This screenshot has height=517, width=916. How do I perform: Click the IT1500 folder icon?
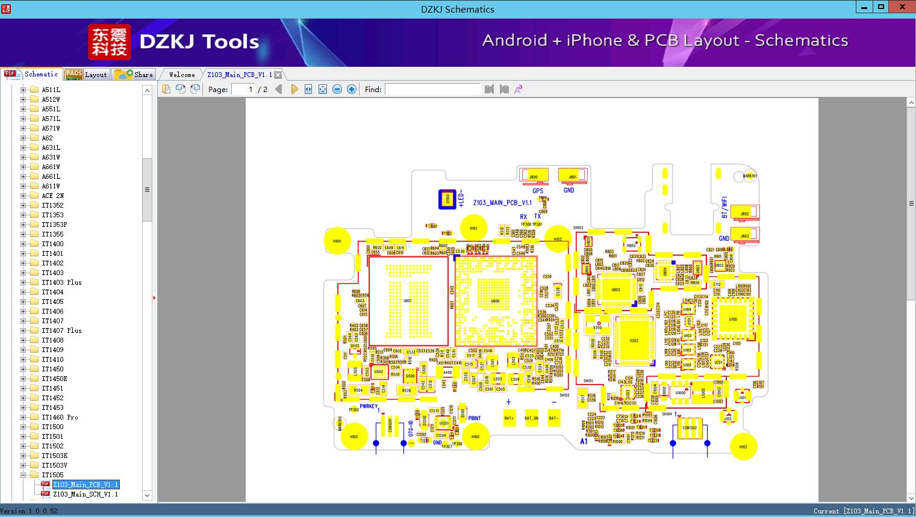[x=34, y=427]
